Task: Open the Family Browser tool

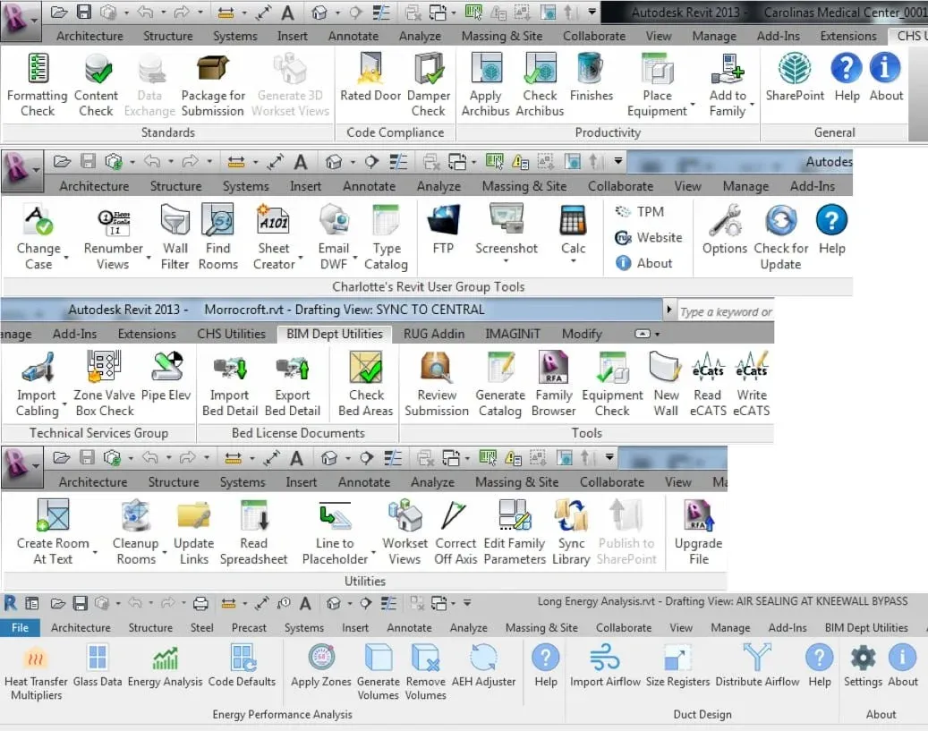Action: [553, 384]
